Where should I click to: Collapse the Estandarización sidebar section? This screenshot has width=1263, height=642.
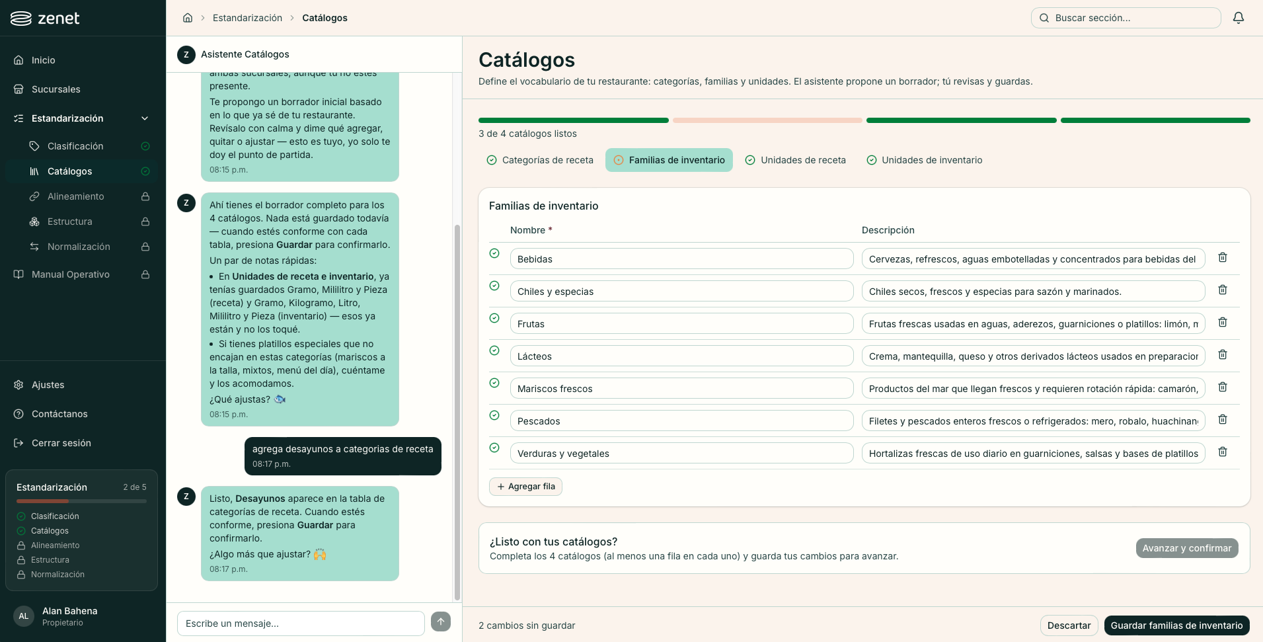coord(145,118)
